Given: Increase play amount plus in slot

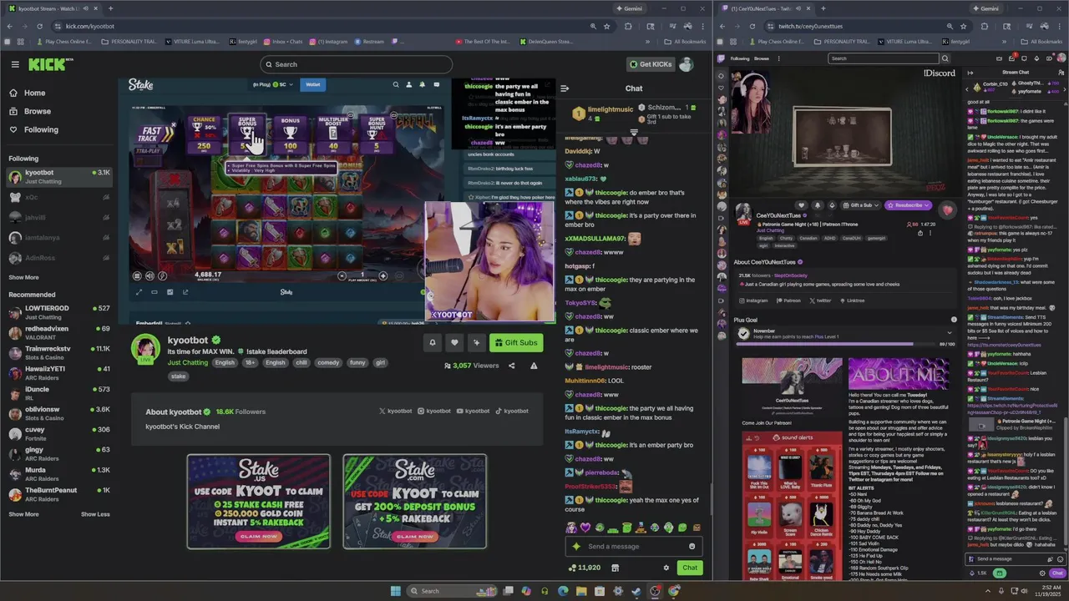Looking at the screenshot, I should click(x=383, y=275).
